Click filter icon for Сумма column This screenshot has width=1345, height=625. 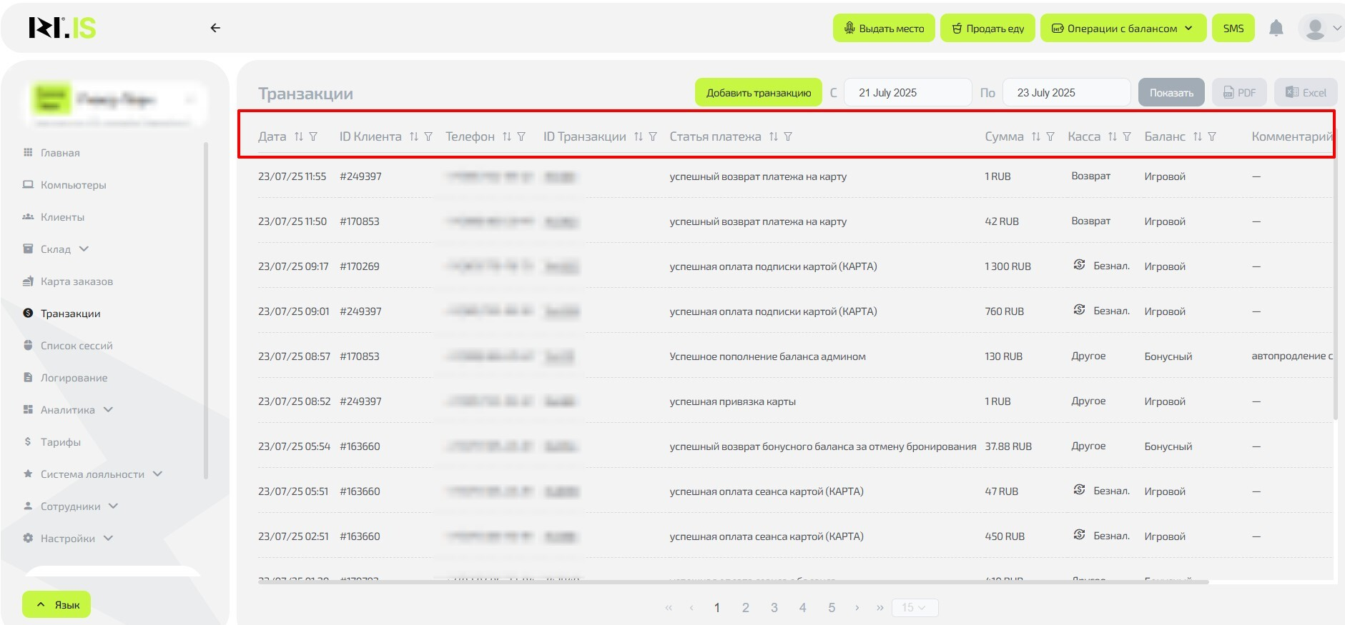point(1050,136)
